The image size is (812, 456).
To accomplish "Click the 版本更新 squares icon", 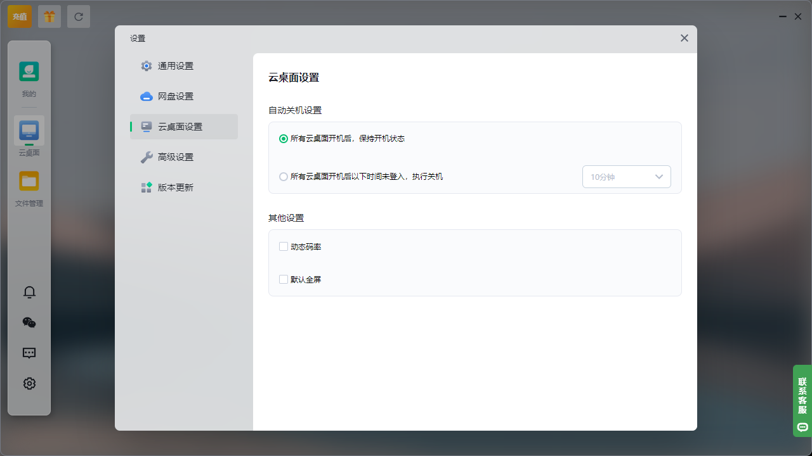I will pos(147,187).
